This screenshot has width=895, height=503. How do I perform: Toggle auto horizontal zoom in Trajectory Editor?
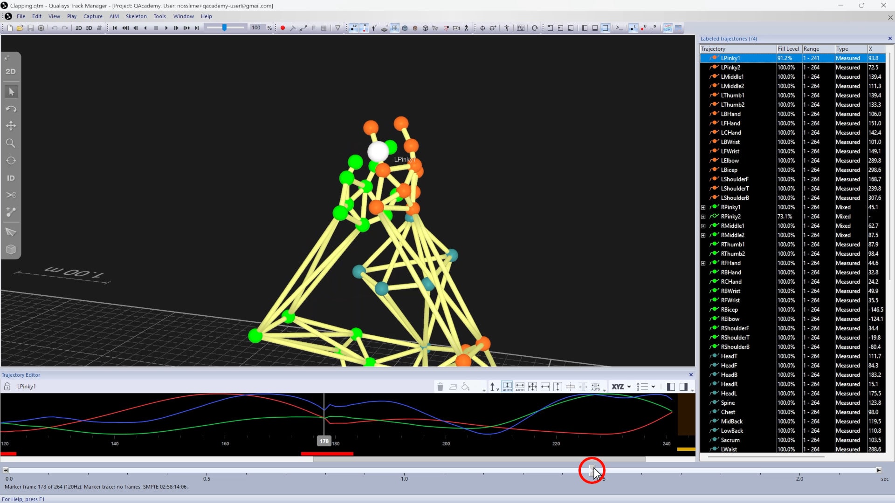pos(520,387)
